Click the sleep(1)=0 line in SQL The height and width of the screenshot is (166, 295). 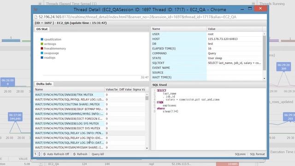point(170,112)
